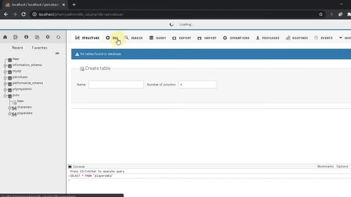The height and width of the screenshot is (197, 351).
Task: Click the browser reload icon
Action: (x=24, y=14)
